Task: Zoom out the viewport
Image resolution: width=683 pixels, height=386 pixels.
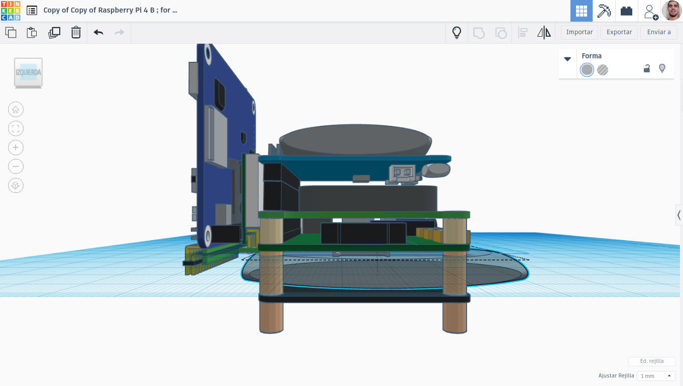Action: coord(16,166)
